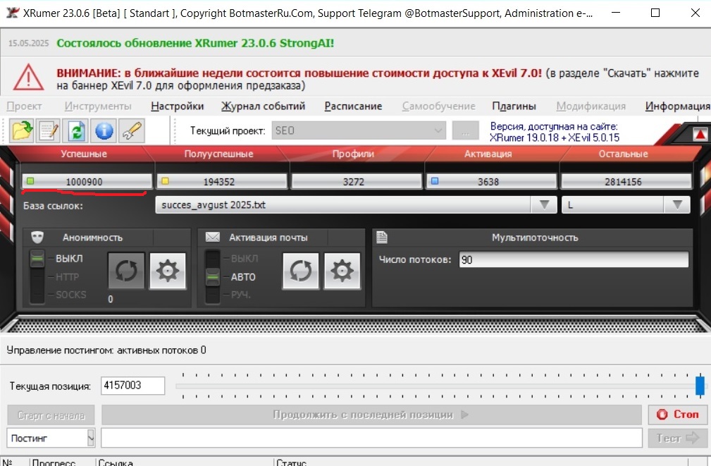Open the Журнал событий menu
The width and height of the screenshot is (711, 466).
pos(263,106)
